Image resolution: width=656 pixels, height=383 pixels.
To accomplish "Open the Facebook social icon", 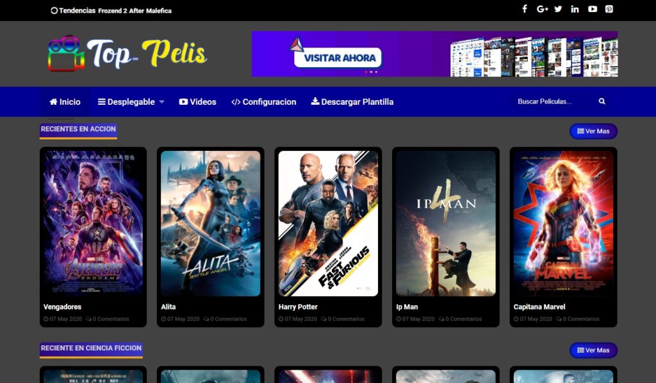I will (x=524, y=9).
